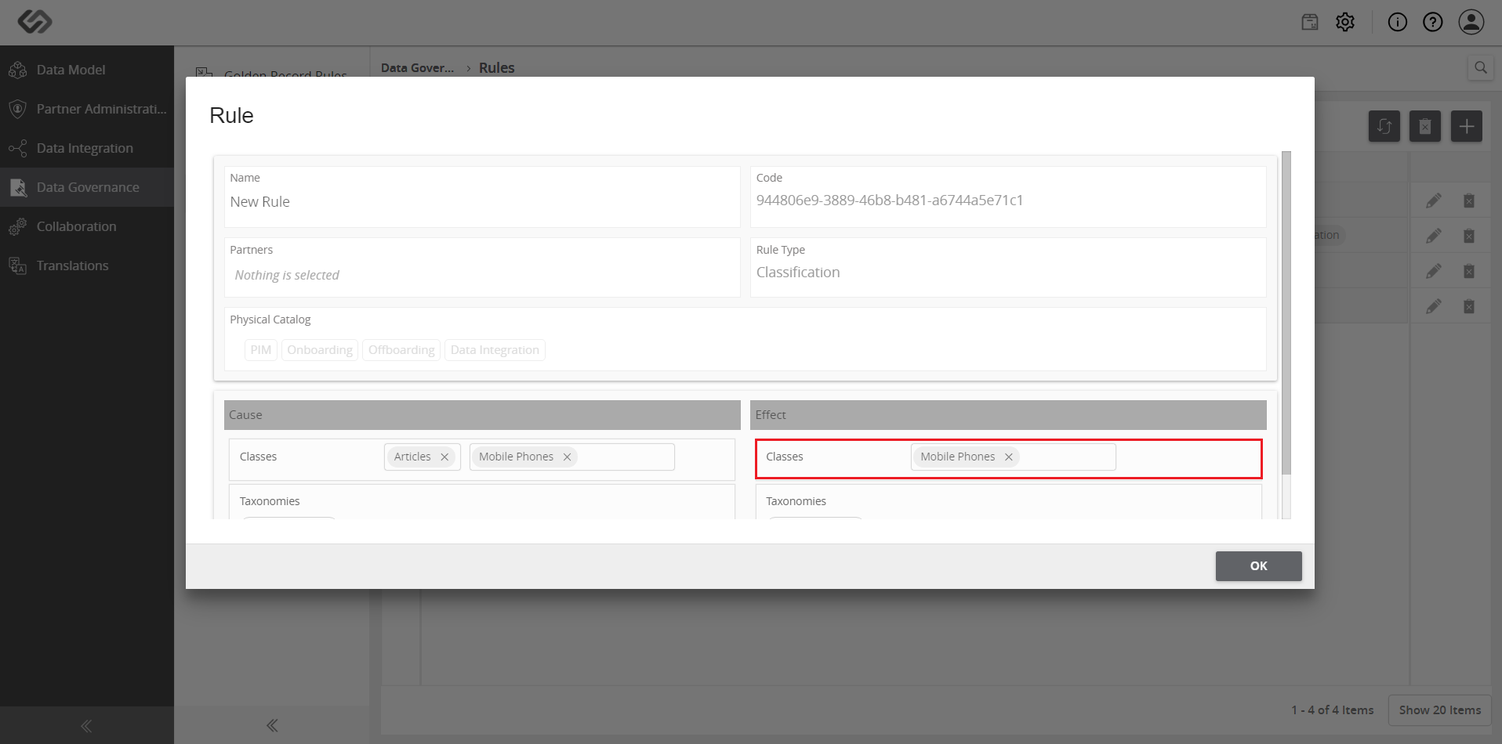Toggle Offboarding physical catalog option
The height and width of the screenshot is (744, 1502).
(x=401, y=350)
